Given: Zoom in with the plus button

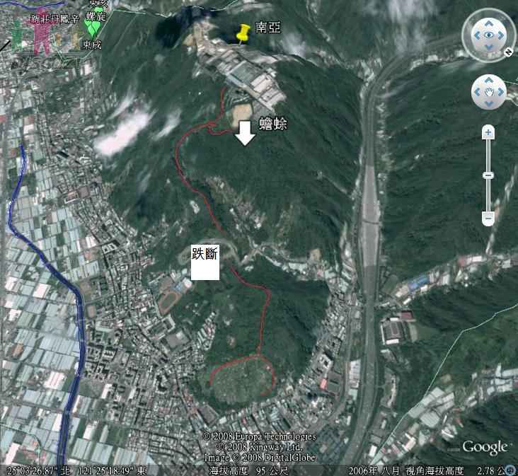Looking at the screenshot, I should pyautogui.click(x=488, y=132).
